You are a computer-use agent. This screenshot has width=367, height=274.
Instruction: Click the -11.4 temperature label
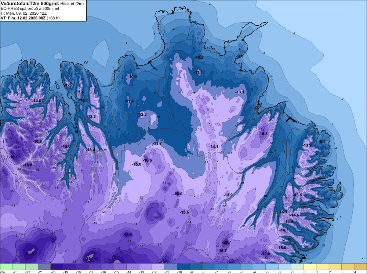coord(130,101)
